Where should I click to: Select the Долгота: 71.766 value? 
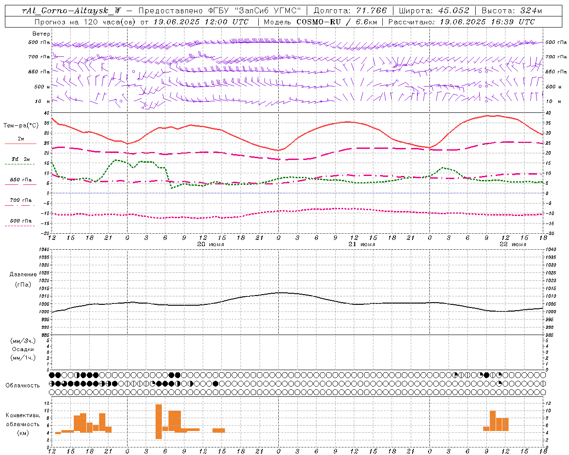tap(350, 11)
